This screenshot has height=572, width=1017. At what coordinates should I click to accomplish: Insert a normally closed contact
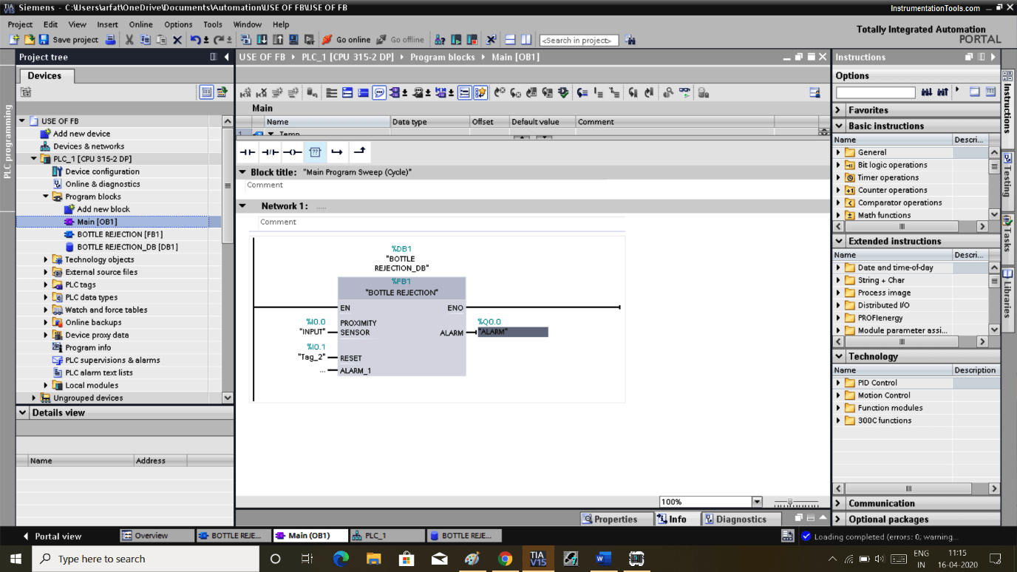tap(270, 152)
